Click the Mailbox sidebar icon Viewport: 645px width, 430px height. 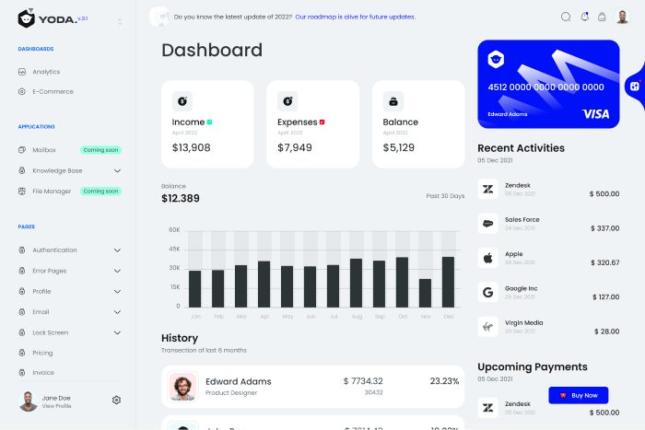tap(22, 150)
